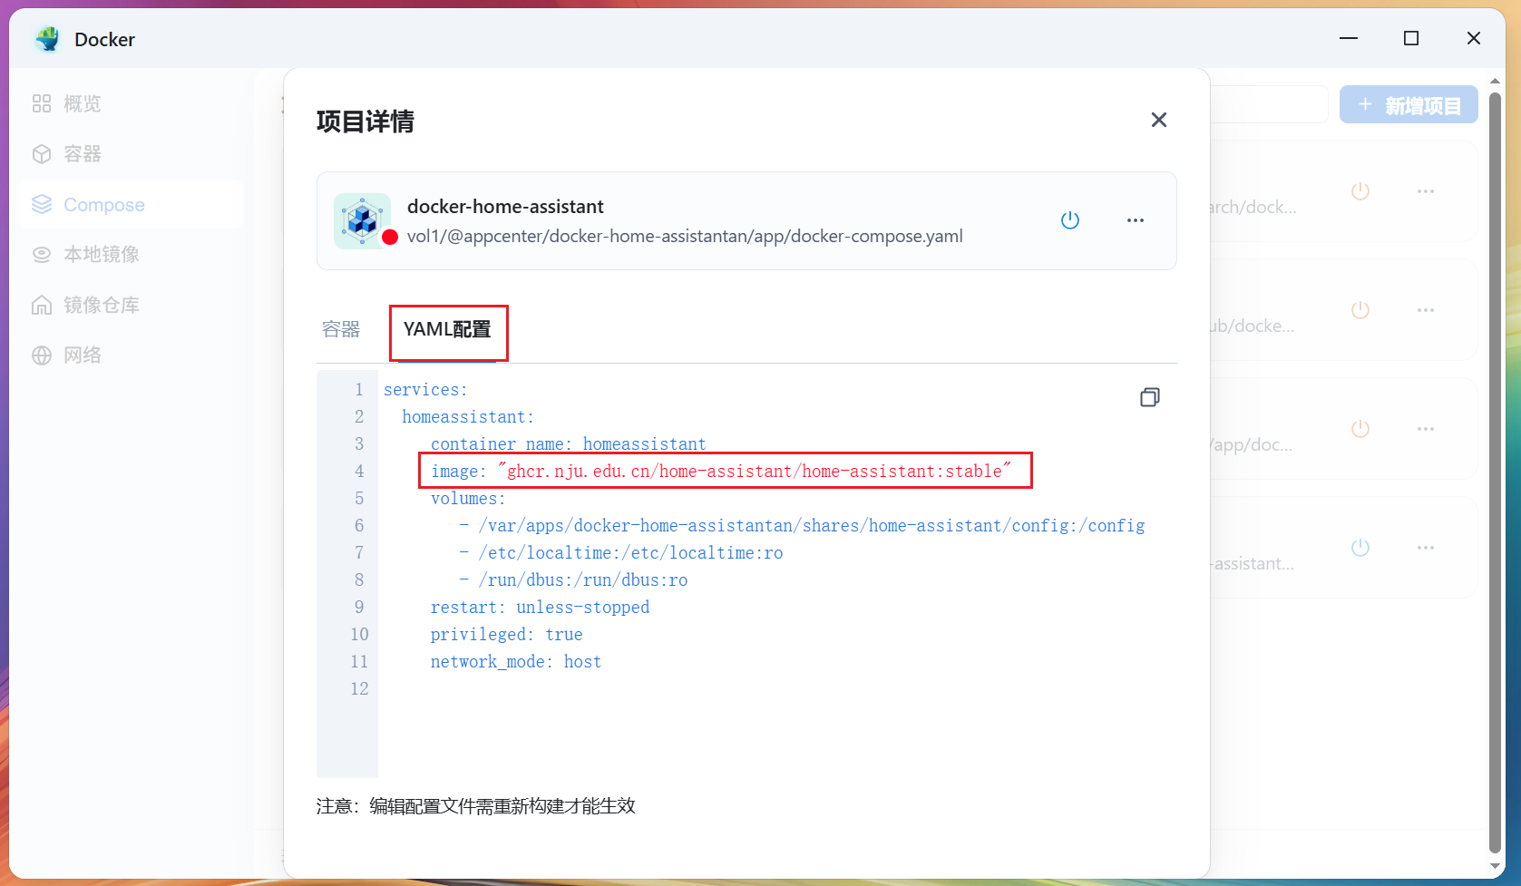Screen dimensions: 1521x886
Task: Open 本地镜像 in the sidebar
Action: pos(101,255)
